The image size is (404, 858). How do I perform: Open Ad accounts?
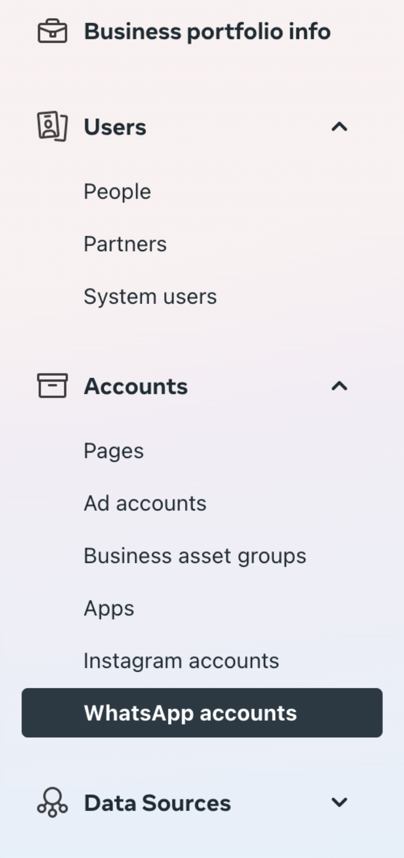(x=145, y=503)
